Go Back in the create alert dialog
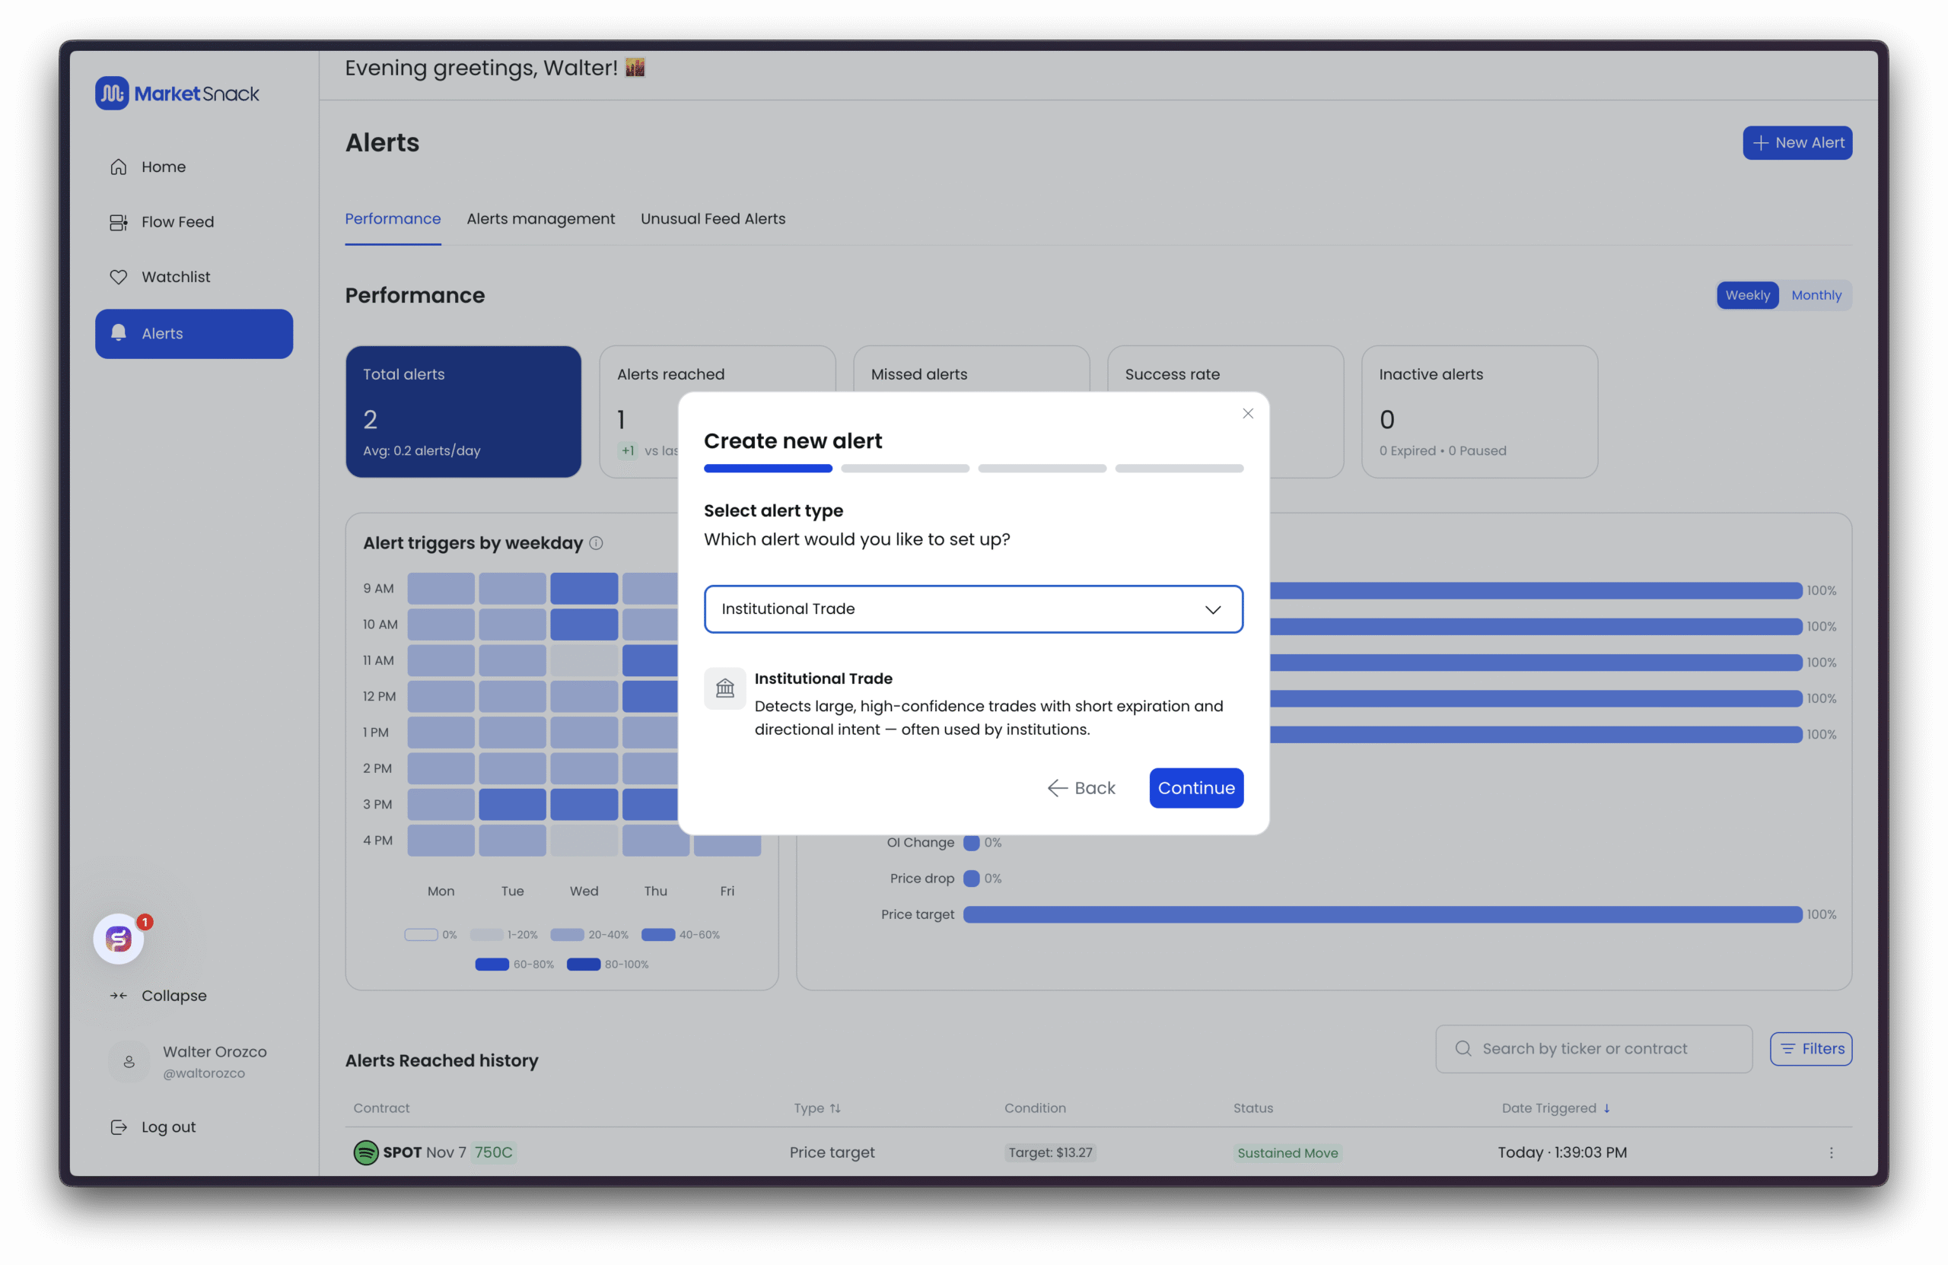Viewport: 1948px width, 1265px height. tap(1081, 788)
